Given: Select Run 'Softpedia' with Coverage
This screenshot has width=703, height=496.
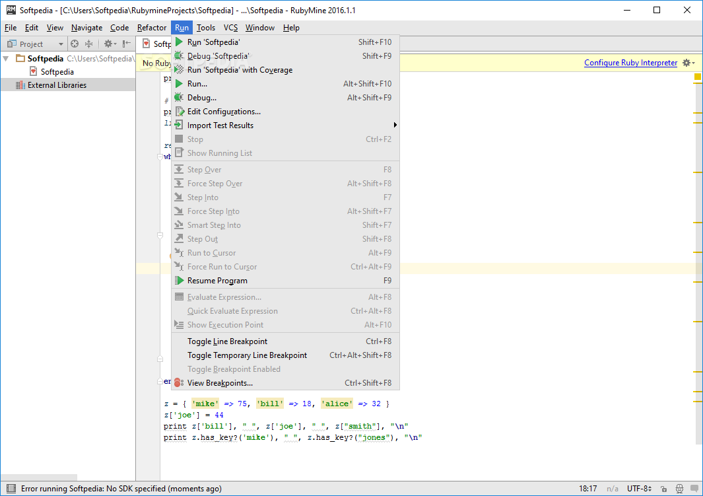Looking at the screenshot, I should 285,70.
